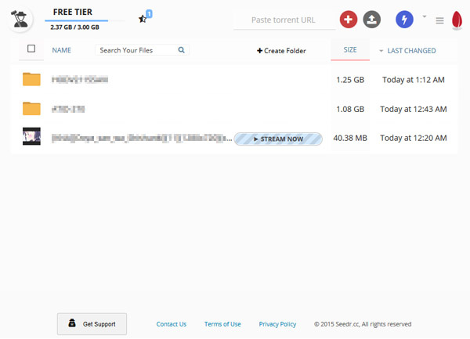Click the blue lightning bolt icon

(405, 20)
